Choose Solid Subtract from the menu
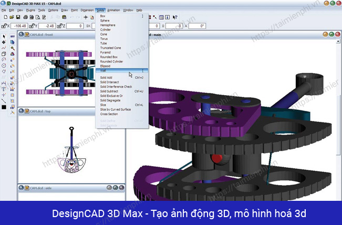 pyautogui.click(x=122, y=91)
